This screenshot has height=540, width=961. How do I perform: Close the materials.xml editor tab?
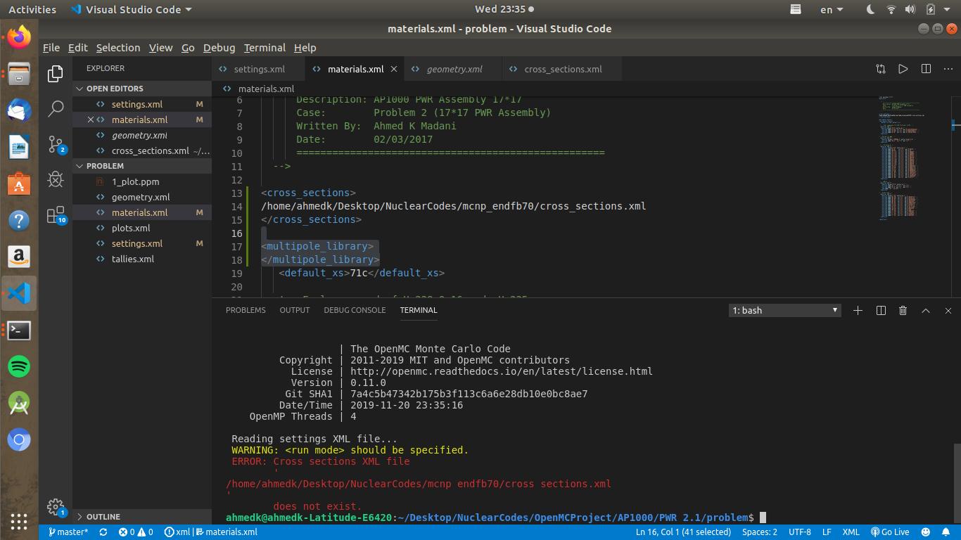tap(394, 69)
